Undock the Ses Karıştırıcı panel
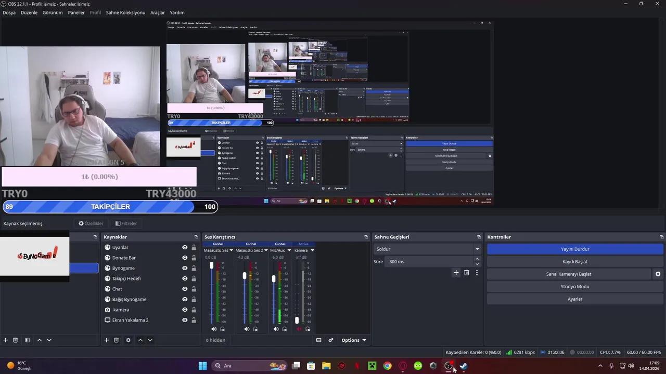Viewport: 666px width, 374px height. tap(366, 237)
